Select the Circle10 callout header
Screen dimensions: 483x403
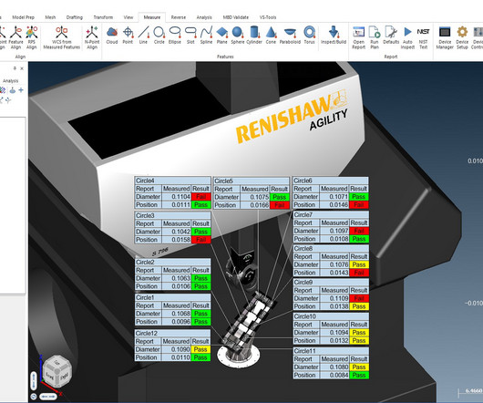(331, 316)
